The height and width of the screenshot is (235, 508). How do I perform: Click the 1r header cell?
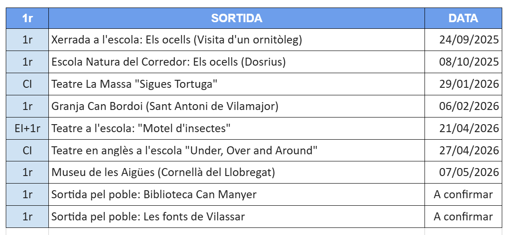pos(28,18)
